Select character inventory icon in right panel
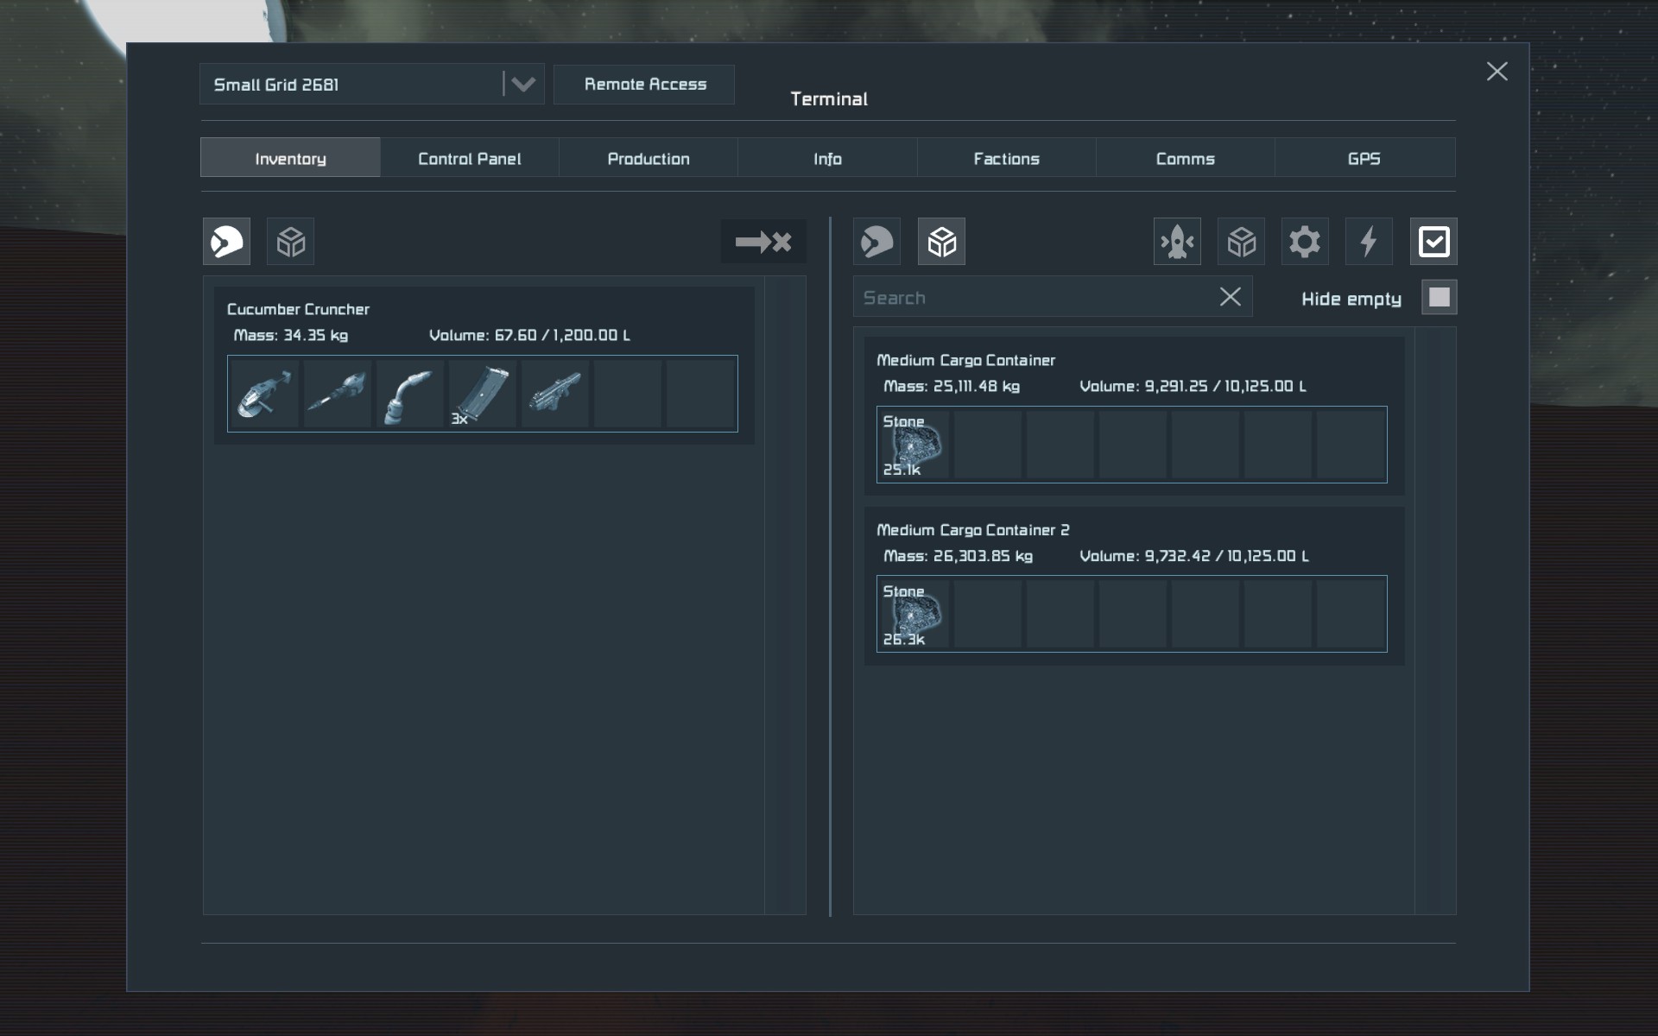This screenshot has height=1036, width=1658. coord(876,241)
